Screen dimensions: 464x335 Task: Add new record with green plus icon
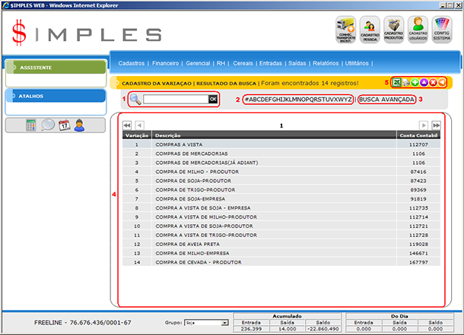coord(415,81)
